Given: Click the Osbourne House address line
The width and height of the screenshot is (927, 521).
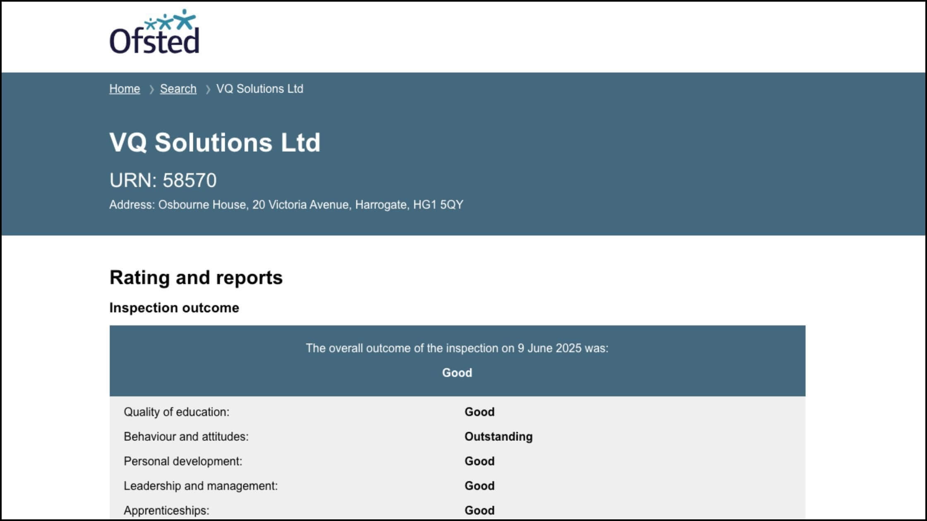Looking at the screenshot, I should (286, 205).
